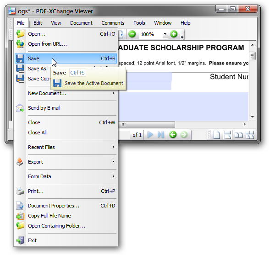
Task: Open the Help menu
Action: pyautogui.click(x=186, y=23)
